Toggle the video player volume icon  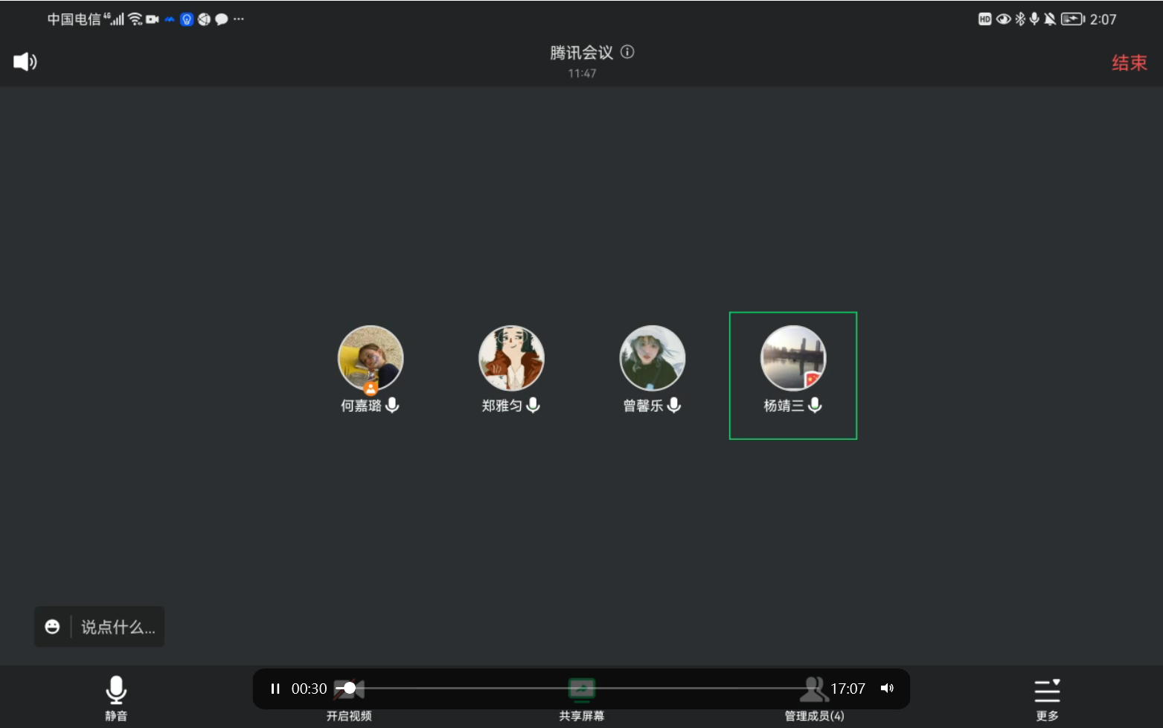point(887,689)
